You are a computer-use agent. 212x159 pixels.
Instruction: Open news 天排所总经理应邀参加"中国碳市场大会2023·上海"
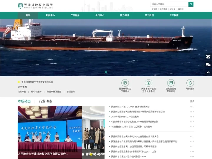click(x=134, y=152)
